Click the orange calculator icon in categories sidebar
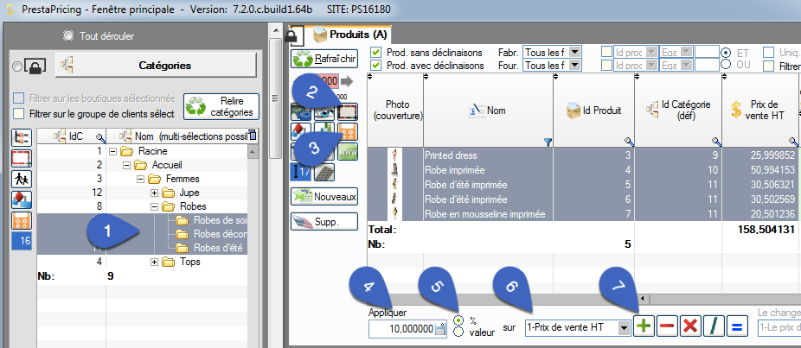 click(22, 221)
